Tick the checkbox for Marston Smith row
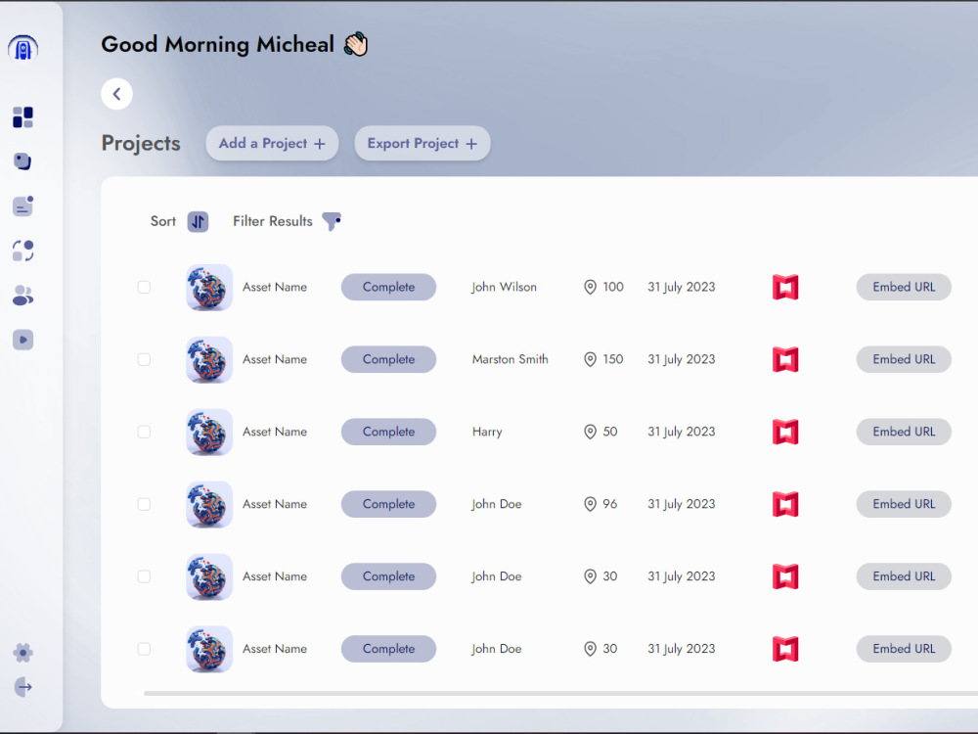 point(144,359)
